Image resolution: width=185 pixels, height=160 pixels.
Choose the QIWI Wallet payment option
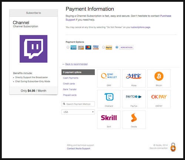click(109, 79)
